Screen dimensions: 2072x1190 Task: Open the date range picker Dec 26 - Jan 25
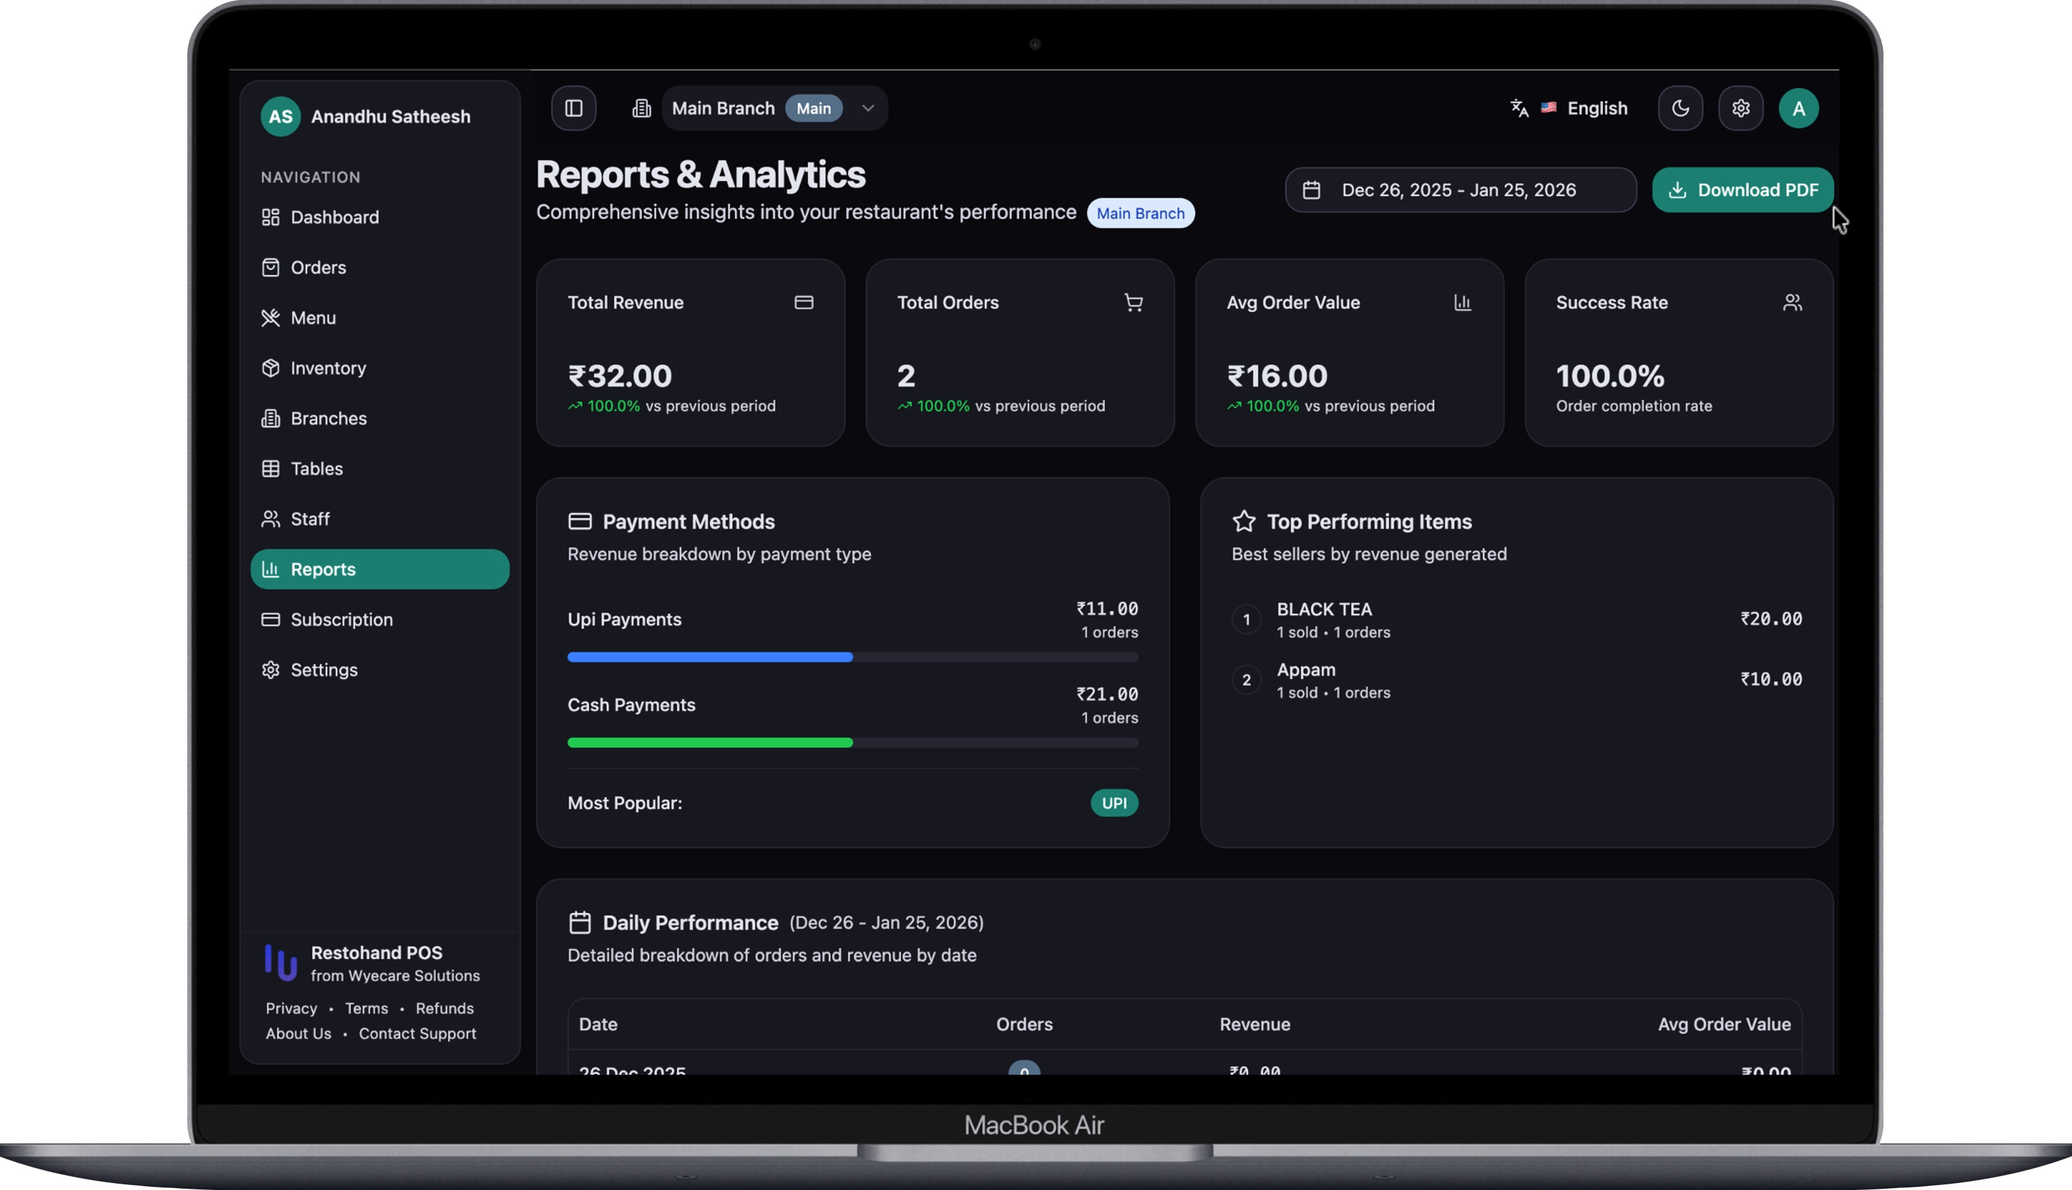pos(1460,190)
